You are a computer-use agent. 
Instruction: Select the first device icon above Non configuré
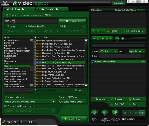125,113
